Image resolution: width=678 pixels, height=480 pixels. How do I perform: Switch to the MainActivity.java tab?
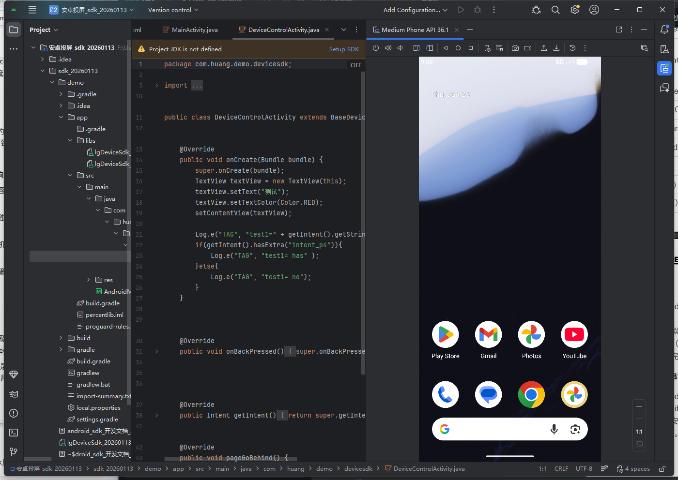pos(194,30)
